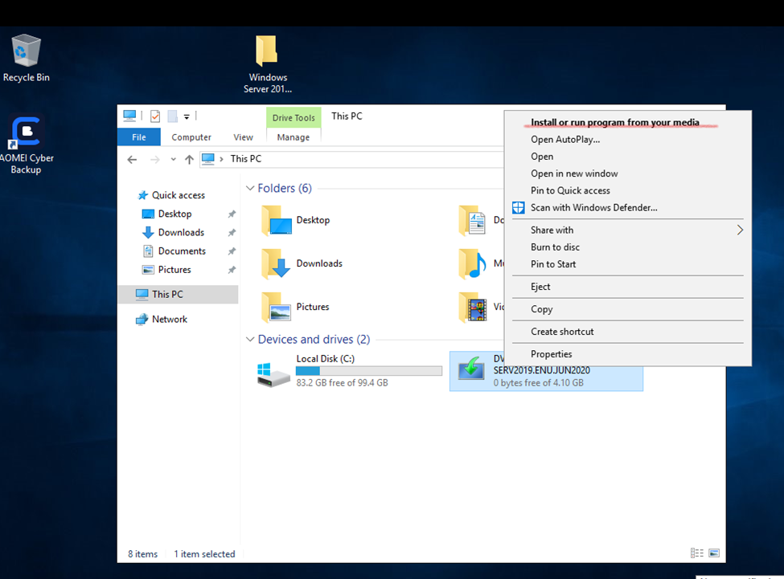Select the Local Disk (C:) drive icon
Viewport: 784px width, 579px height.
pyautogui.click(x=273, y=373)
